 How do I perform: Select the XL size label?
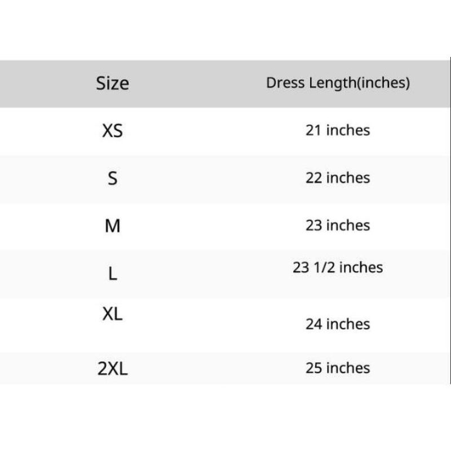[x=112, y=315]
